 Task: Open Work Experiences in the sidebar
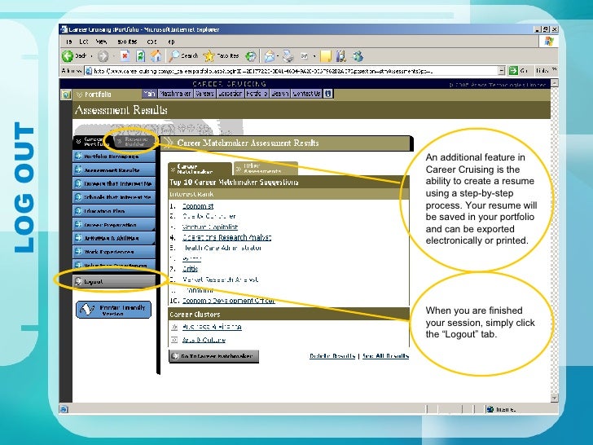pyautogui.click(x=114, y=252)
